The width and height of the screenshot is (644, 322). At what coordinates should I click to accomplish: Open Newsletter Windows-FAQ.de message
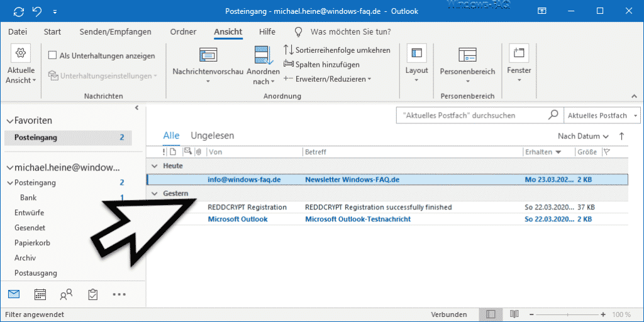(387, 179)
